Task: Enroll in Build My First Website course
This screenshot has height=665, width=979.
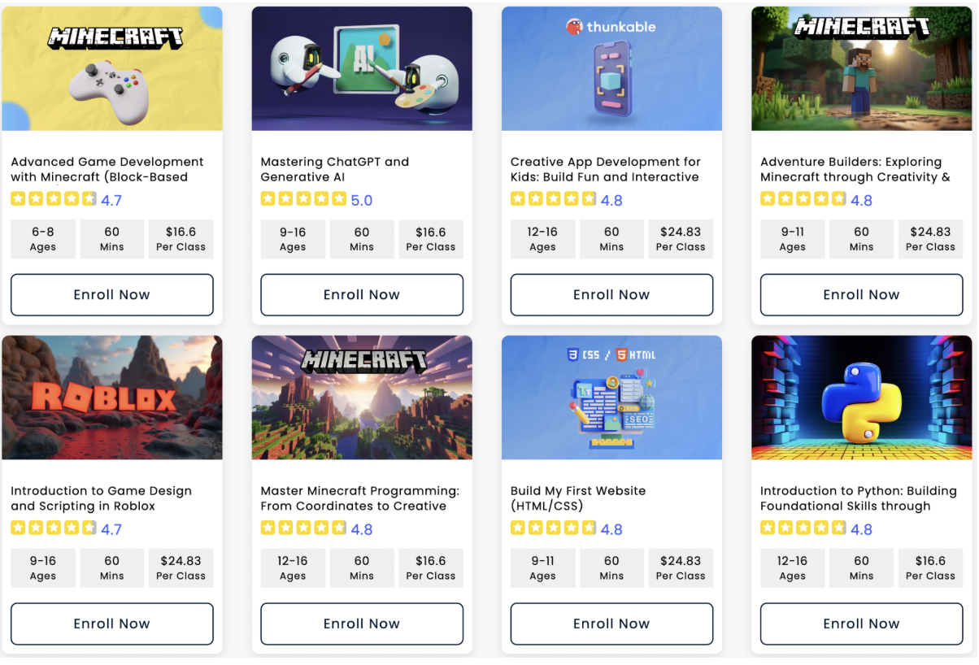Action: pos(611,624)
